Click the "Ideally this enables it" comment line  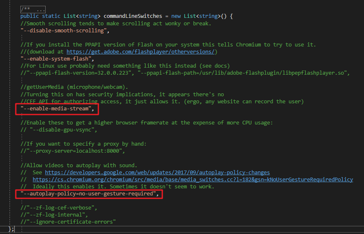pos(117,187)
